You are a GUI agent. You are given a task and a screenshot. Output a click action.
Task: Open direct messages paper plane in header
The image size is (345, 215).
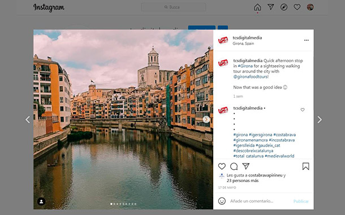tap(271, 7)
